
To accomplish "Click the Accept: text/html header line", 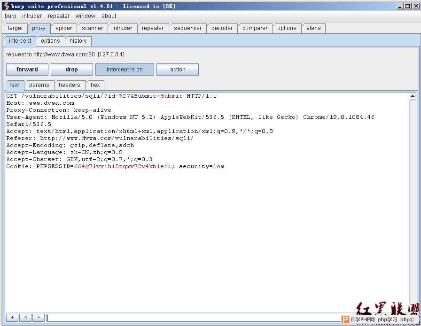I will click(x=140, y=131).
